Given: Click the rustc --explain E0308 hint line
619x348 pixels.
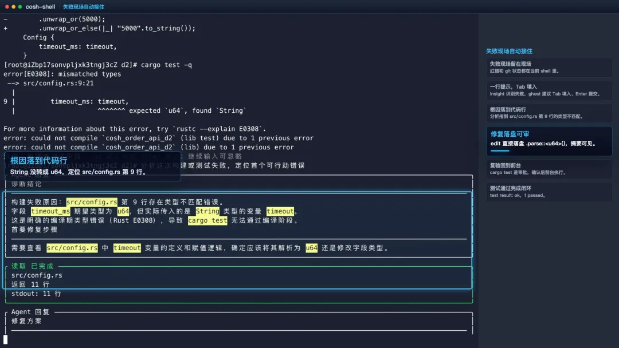Looking at the screenshot, I should click(x=135, y=129).
